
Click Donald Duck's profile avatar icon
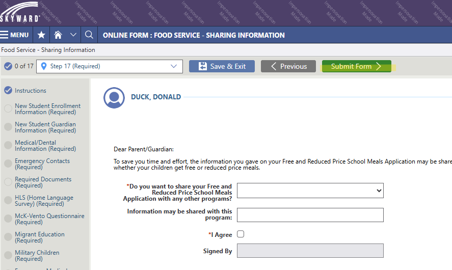click(x=114, y=98)
